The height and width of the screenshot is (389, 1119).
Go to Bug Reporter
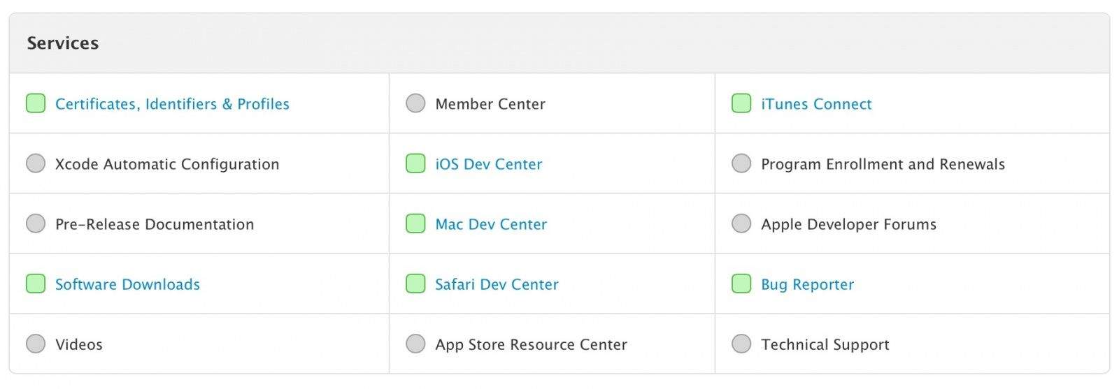[x=807, y=284]
